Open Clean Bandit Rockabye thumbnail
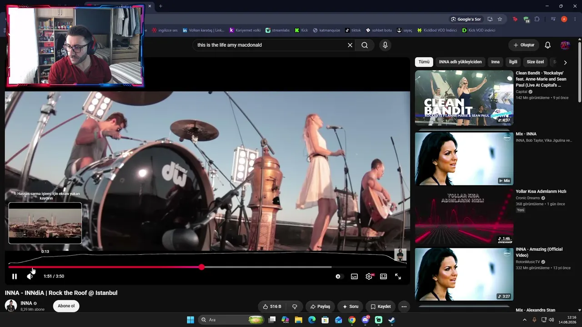 point(464,98)
